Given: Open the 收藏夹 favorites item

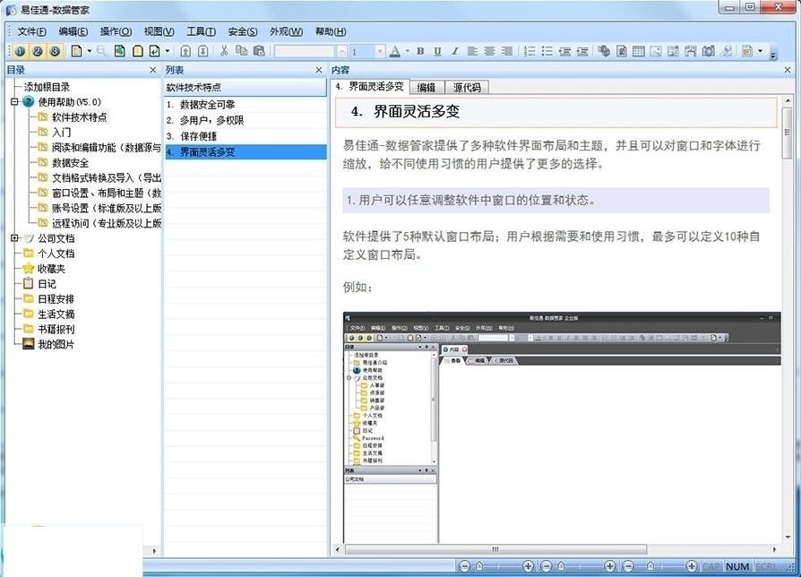Looking at the screenshot, I should [51, 269].
